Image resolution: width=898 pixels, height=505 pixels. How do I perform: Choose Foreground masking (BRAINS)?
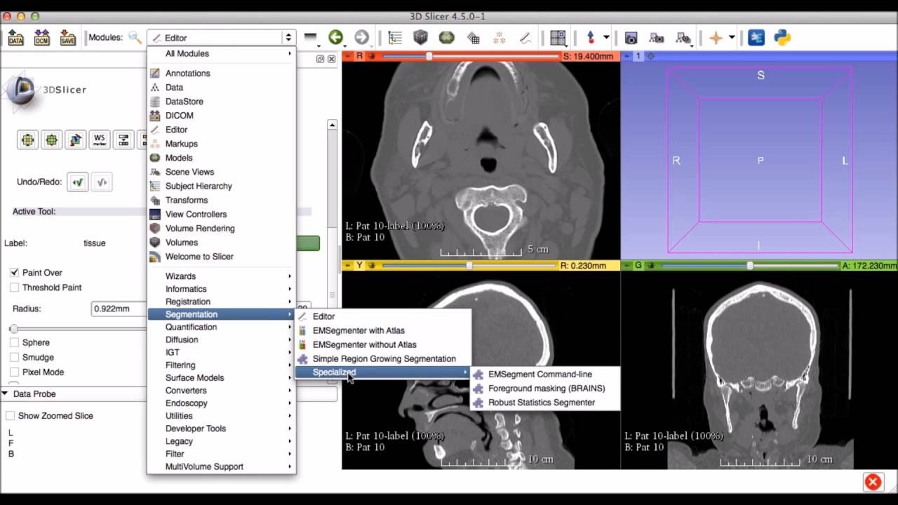545,388
